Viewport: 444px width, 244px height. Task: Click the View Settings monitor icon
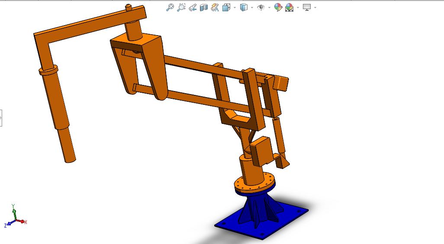click(x=307, y=7)
